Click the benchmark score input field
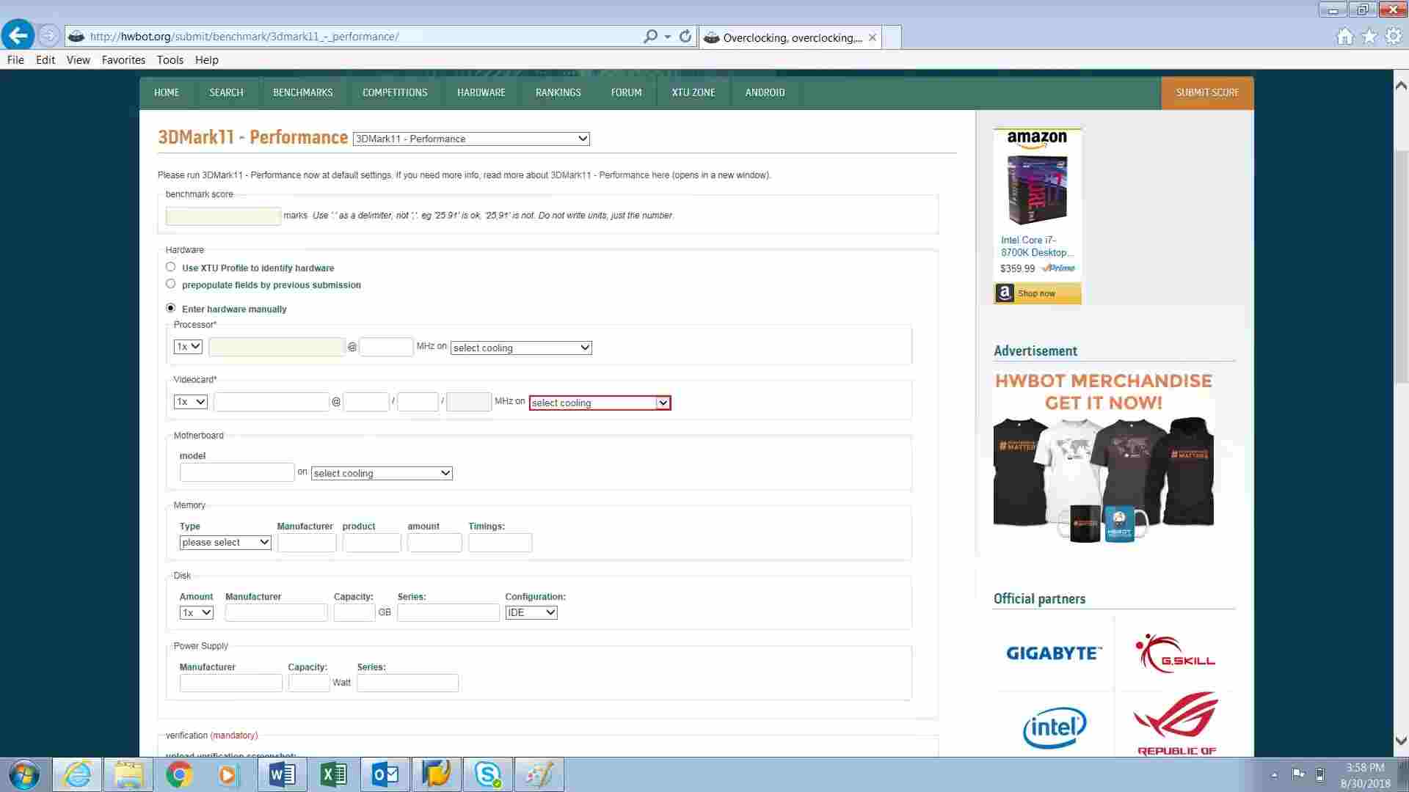 point(223,216)
